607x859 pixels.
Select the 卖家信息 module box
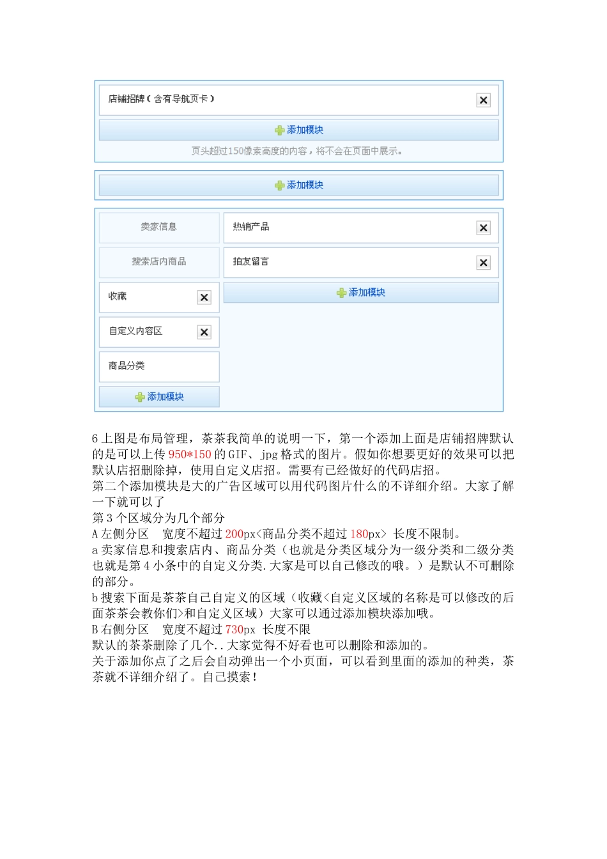click(159, 227)
